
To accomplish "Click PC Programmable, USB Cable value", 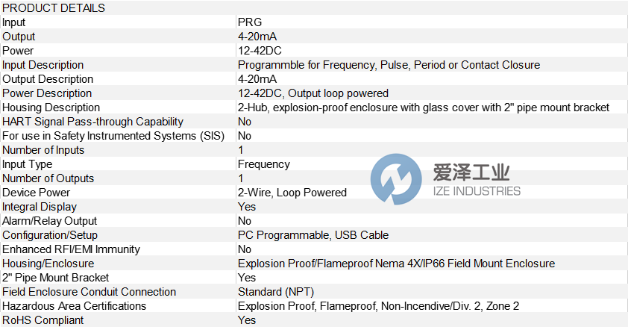I will pos(313,235).
